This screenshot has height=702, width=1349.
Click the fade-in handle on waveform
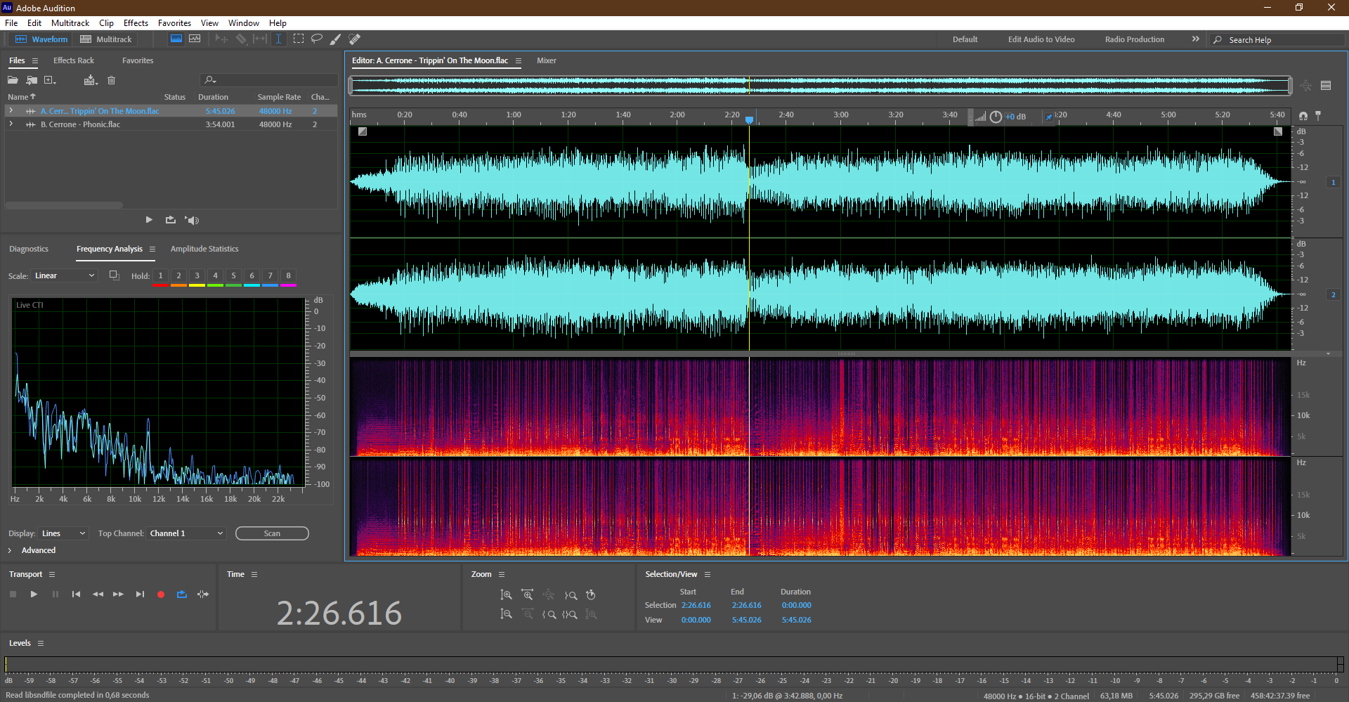(363, 131)
